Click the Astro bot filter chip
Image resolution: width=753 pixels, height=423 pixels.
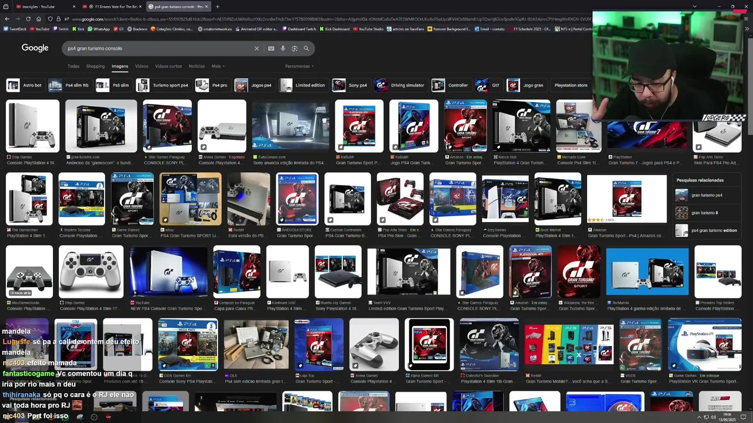tap(25, 85)
